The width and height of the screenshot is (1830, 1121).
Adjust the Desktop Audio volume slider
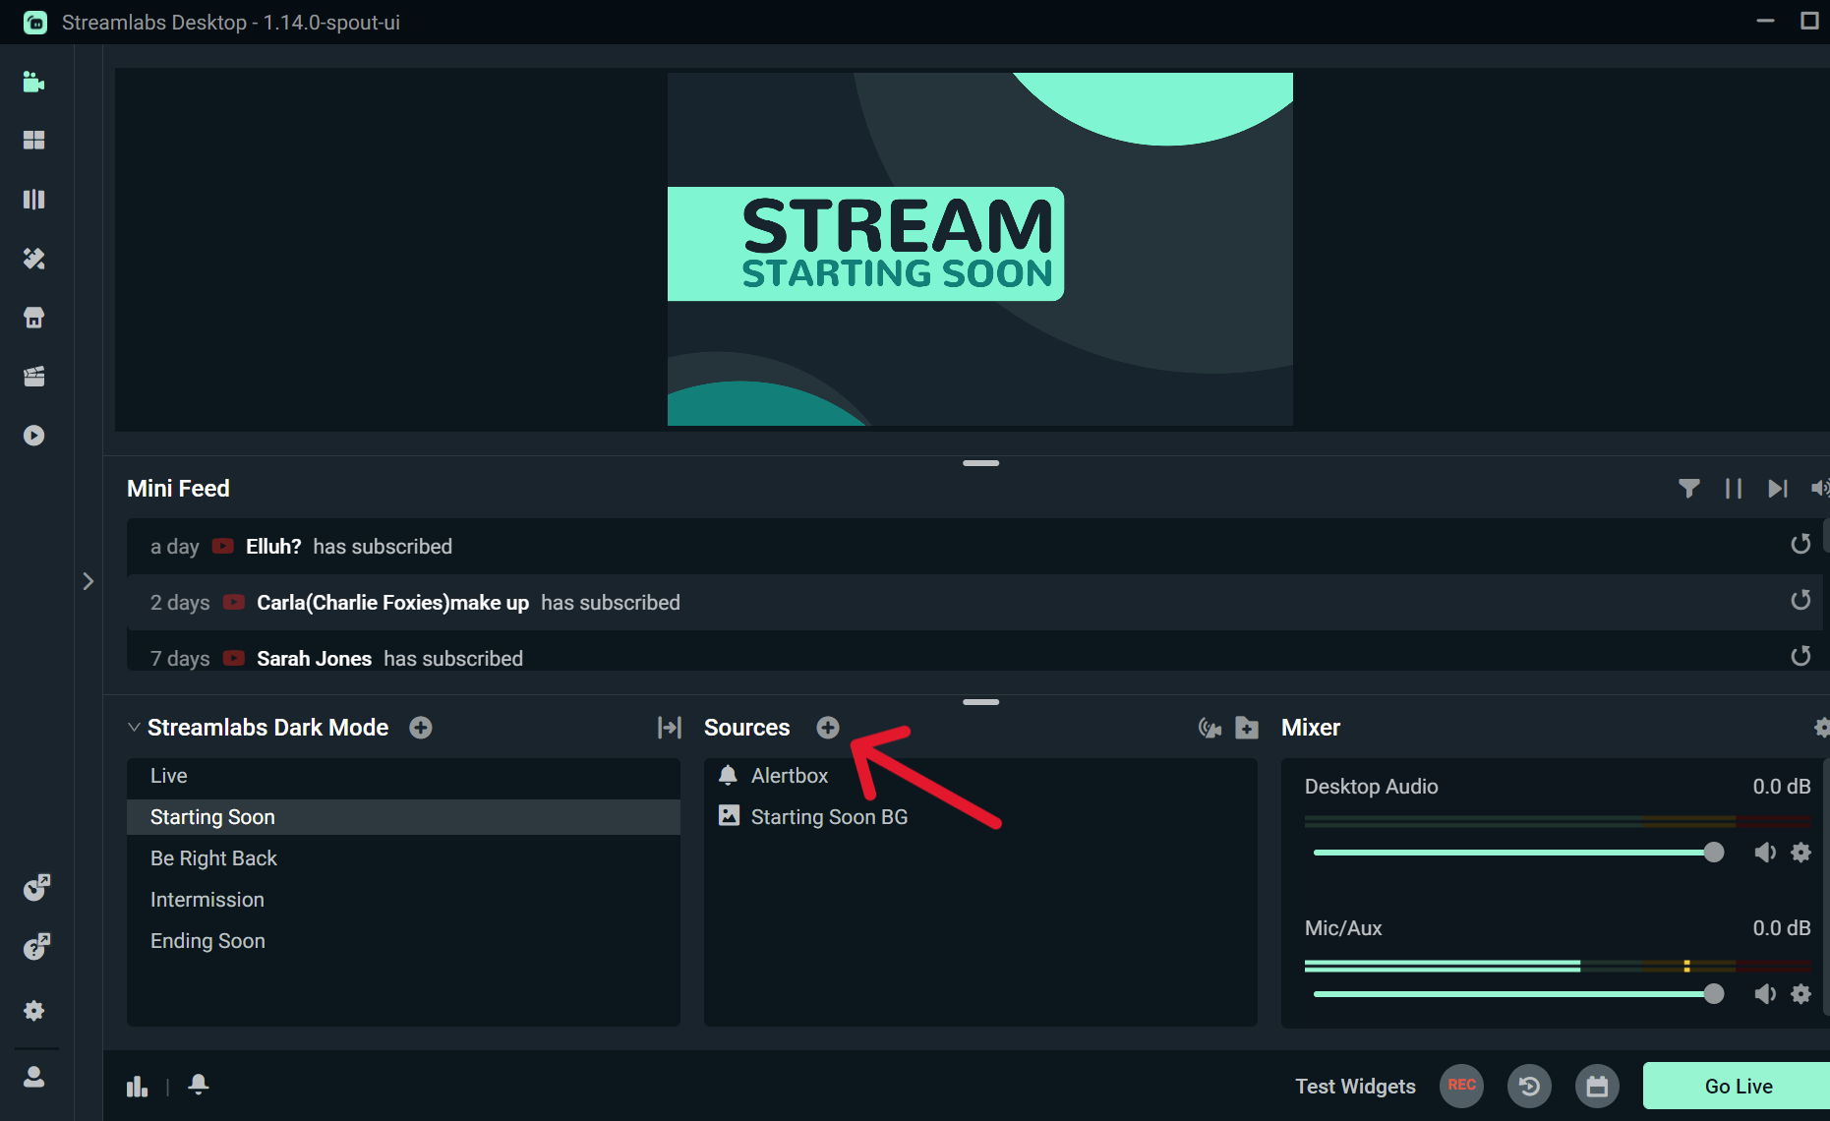1518,853
